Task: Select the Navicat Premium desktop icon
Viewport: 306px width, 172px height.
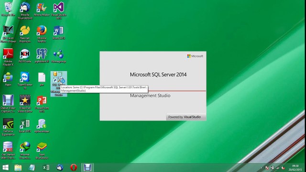Action: click(25, 34)
